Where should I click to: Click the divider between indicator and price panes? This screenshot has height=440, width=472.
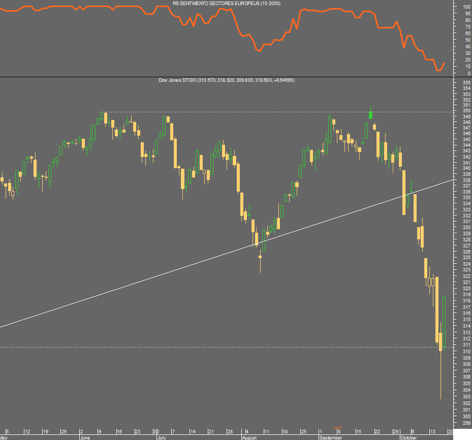click(x=227, y=77)
